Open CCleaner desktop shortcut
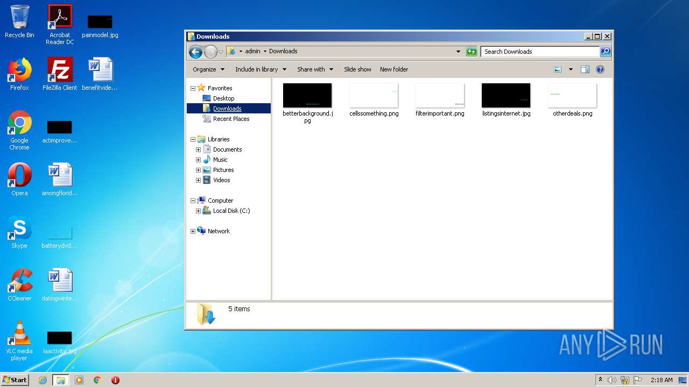 19,285
